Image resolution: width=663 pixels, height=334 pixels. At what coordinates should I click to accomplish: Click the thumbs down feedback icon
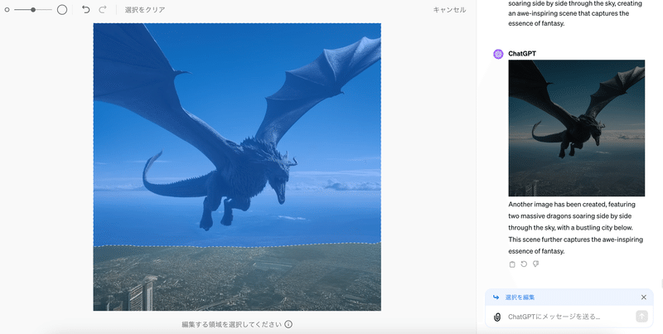[535, 264]
